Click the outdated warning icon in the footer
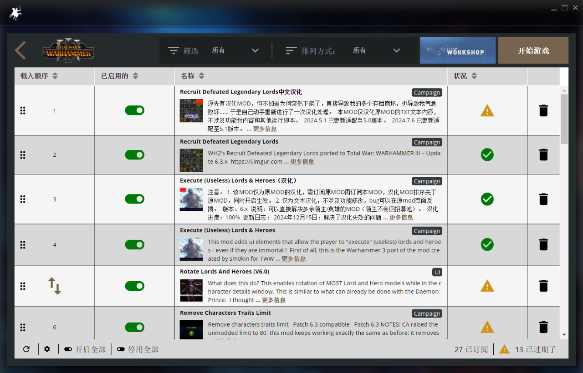 click(504, 349)
